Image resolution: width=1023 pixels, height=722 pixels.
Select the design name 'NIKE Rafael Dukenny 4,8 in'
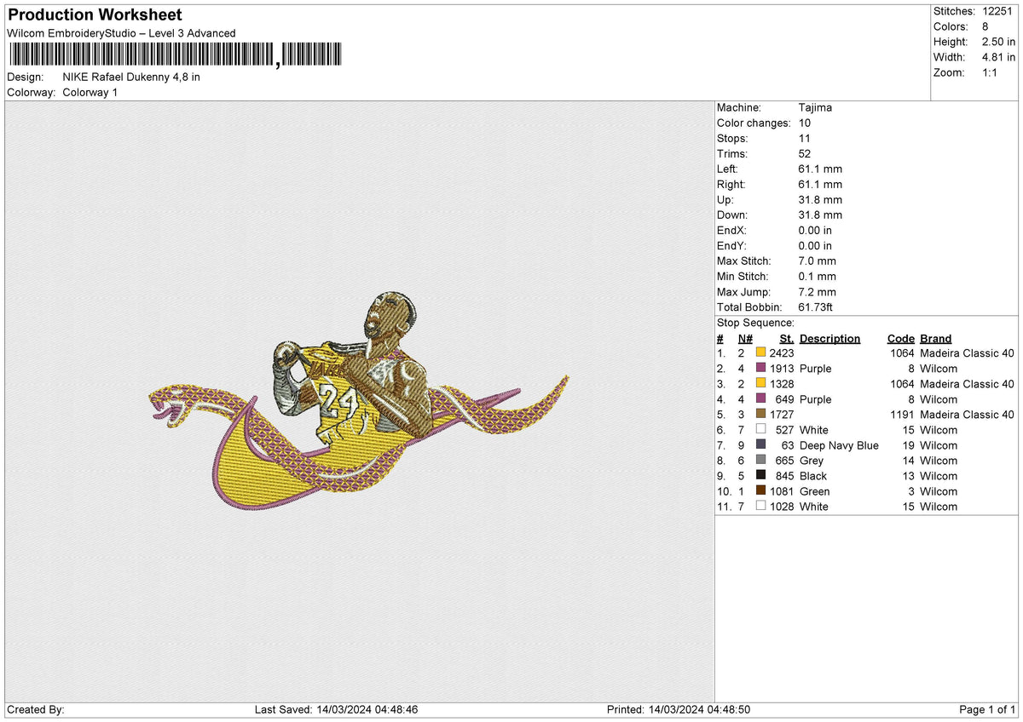click(131, 77)
